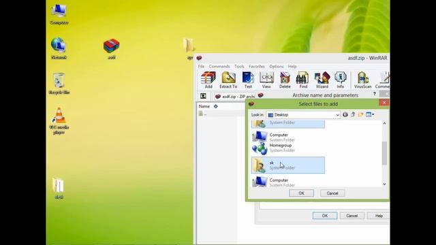Click OK in Archive name and parameters dialog

coord(325,216)
